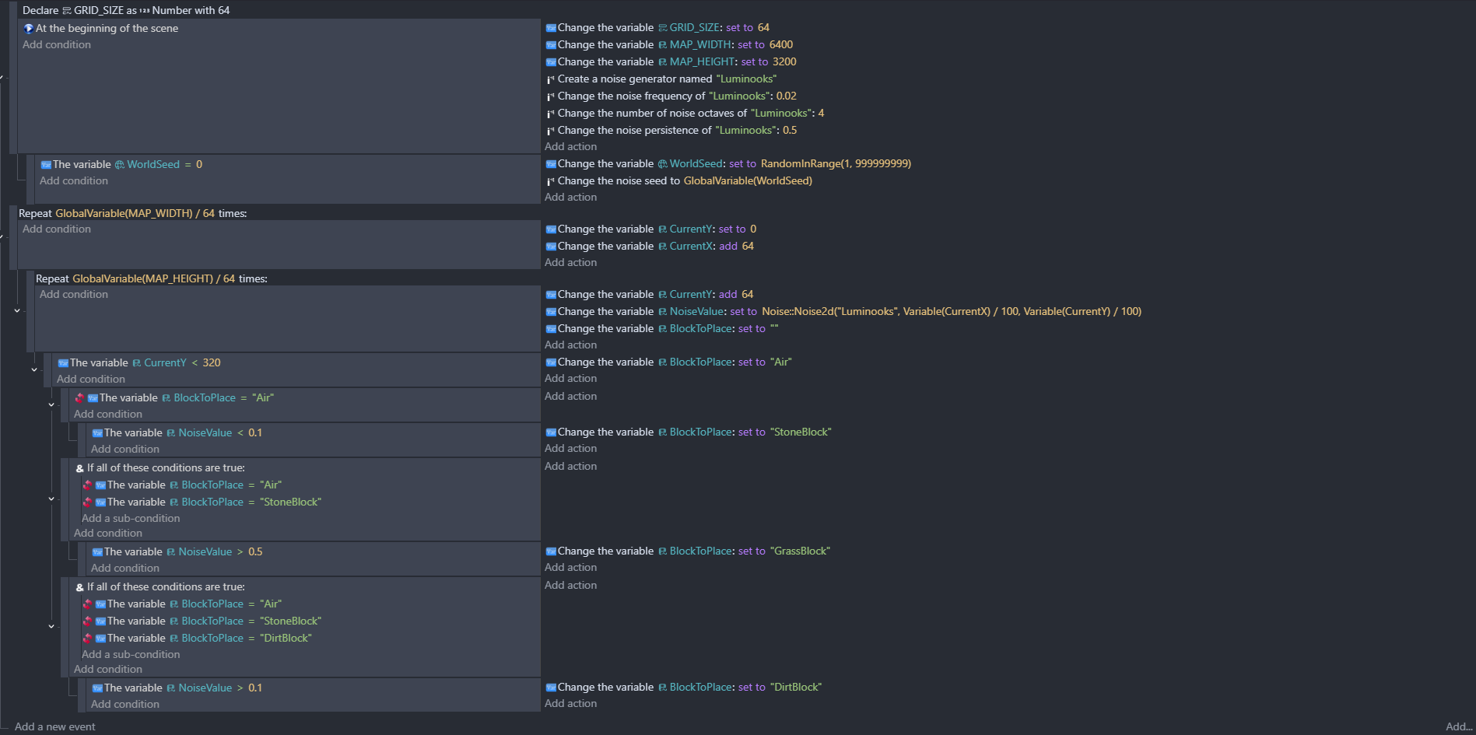The image size is (1476, 735).
Task: Collapse the CurrentY < 320 event chevron
Action: (34, 369)
